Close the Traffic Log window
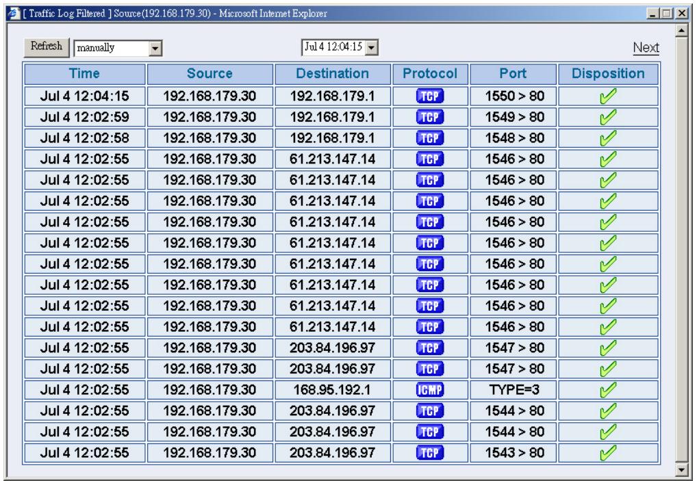This screenshot has height=481, width=697. pyautogui.click(x=682, y=13)
